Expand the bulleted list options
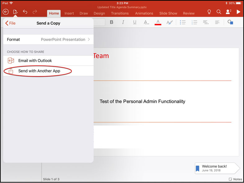Screen dimensions: 244x183 183,22
